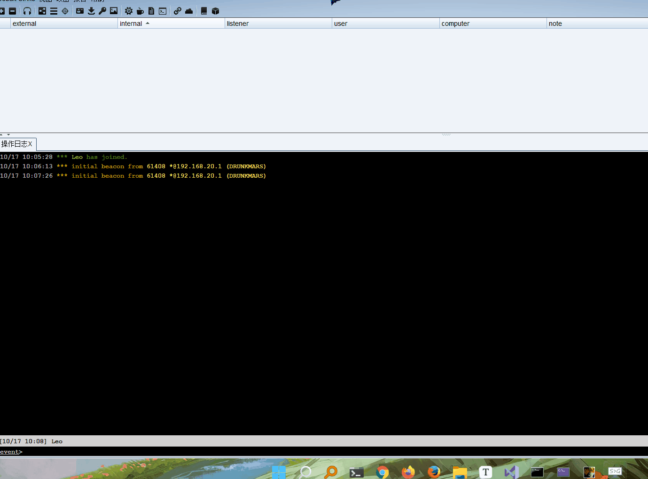Viewport: 648px width, 479px height.
Task: Open Downloaded Files arrow icon
Action: coord(91,11)
